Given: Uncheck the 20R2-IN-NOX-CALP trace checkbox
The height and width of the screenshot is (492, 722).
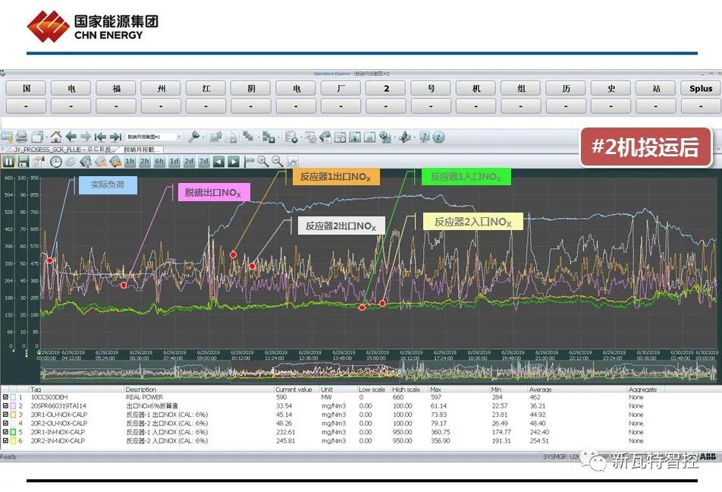Looking at the screenshot, I should [5, 441].
